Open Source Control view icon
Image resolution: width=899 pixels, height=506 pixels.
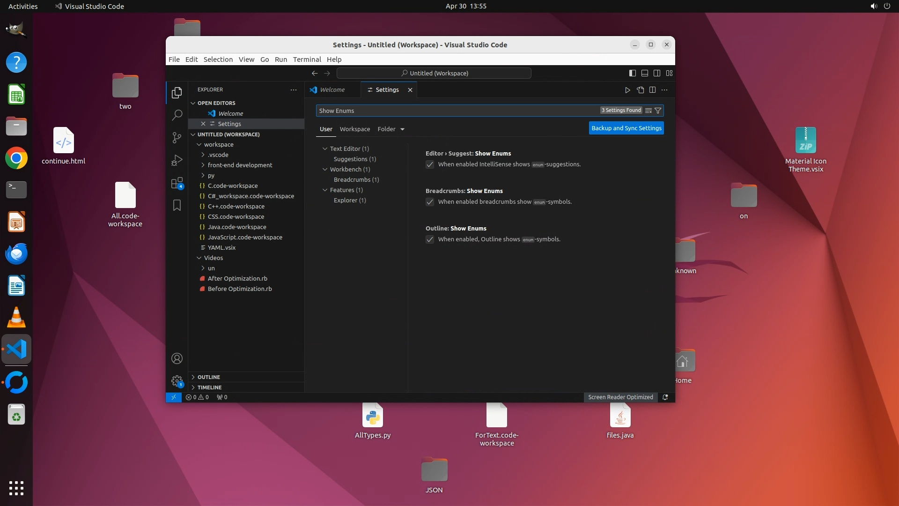click(x=177, y=137)
